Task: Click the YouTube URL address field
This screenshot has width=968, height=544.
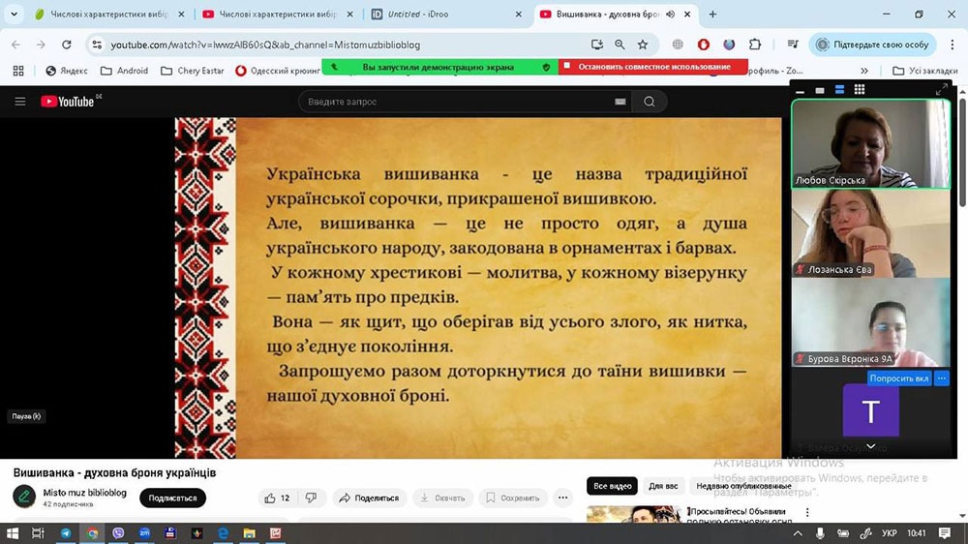Action: point(265,45)
